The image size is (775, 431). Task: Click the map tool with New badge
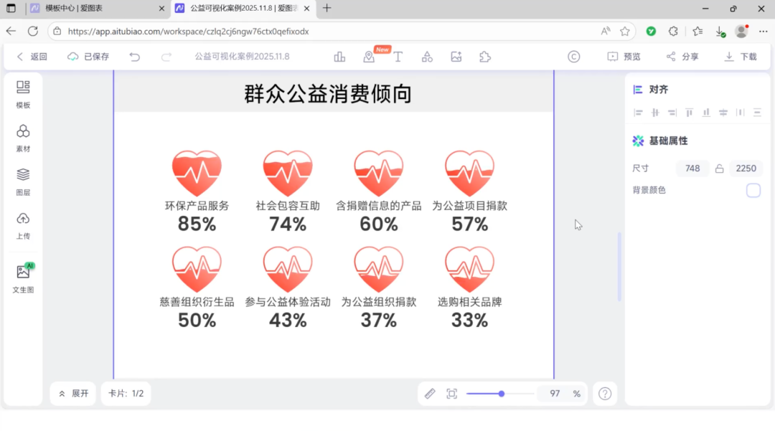point(369,57)
